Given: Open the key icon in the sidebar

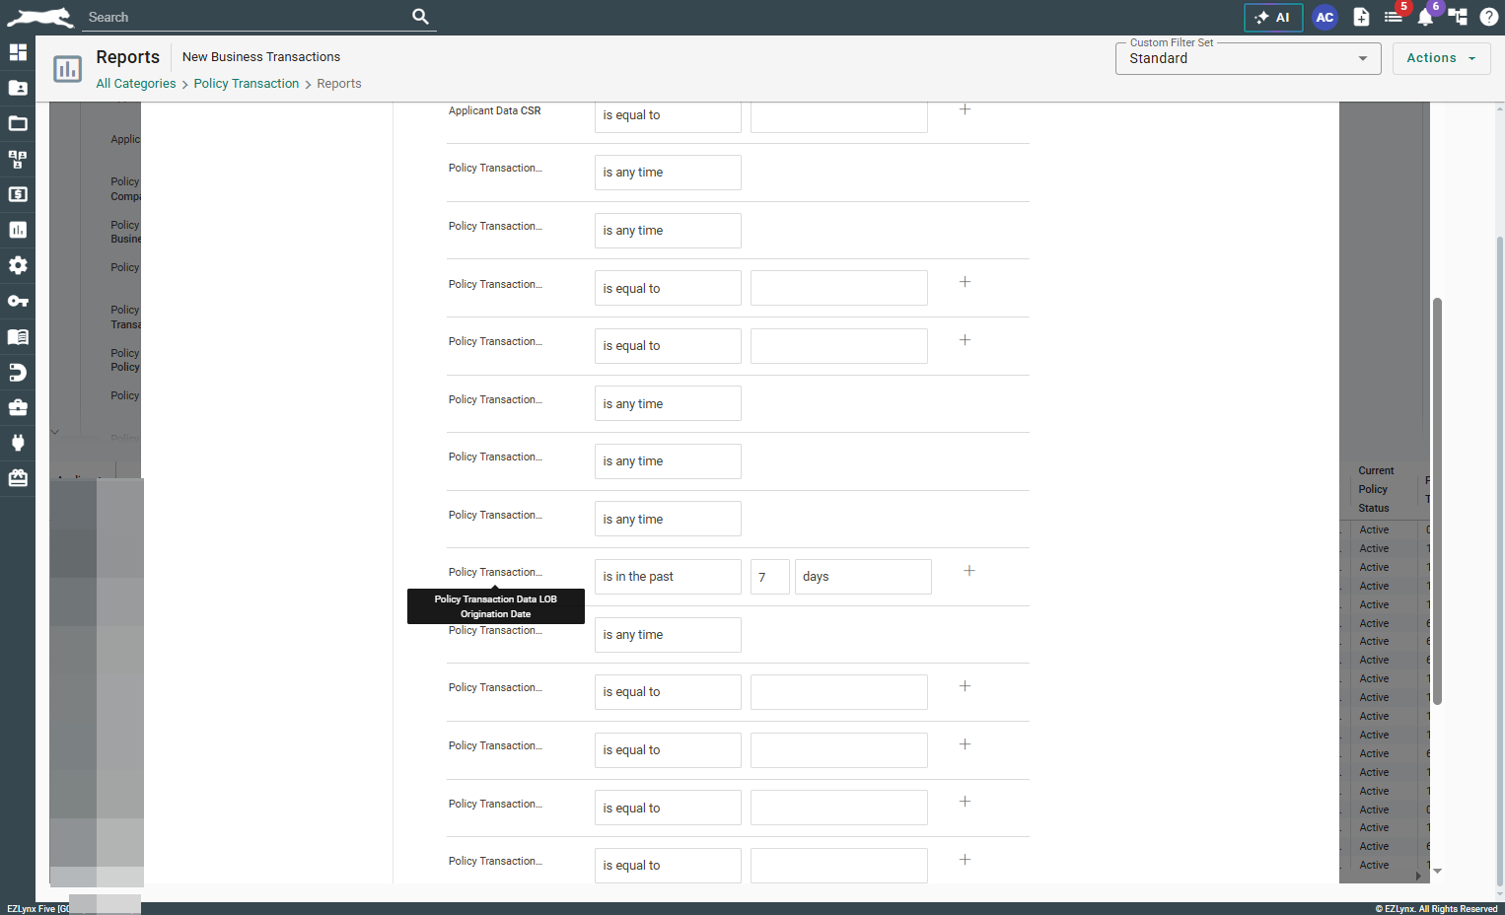Looking at the screenshot, I should click(18, 301).
